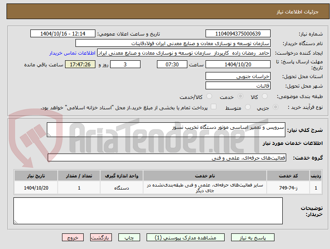Click the response deadline date field in مهلت ارسال پاسخ row

(x=238, y=64)
